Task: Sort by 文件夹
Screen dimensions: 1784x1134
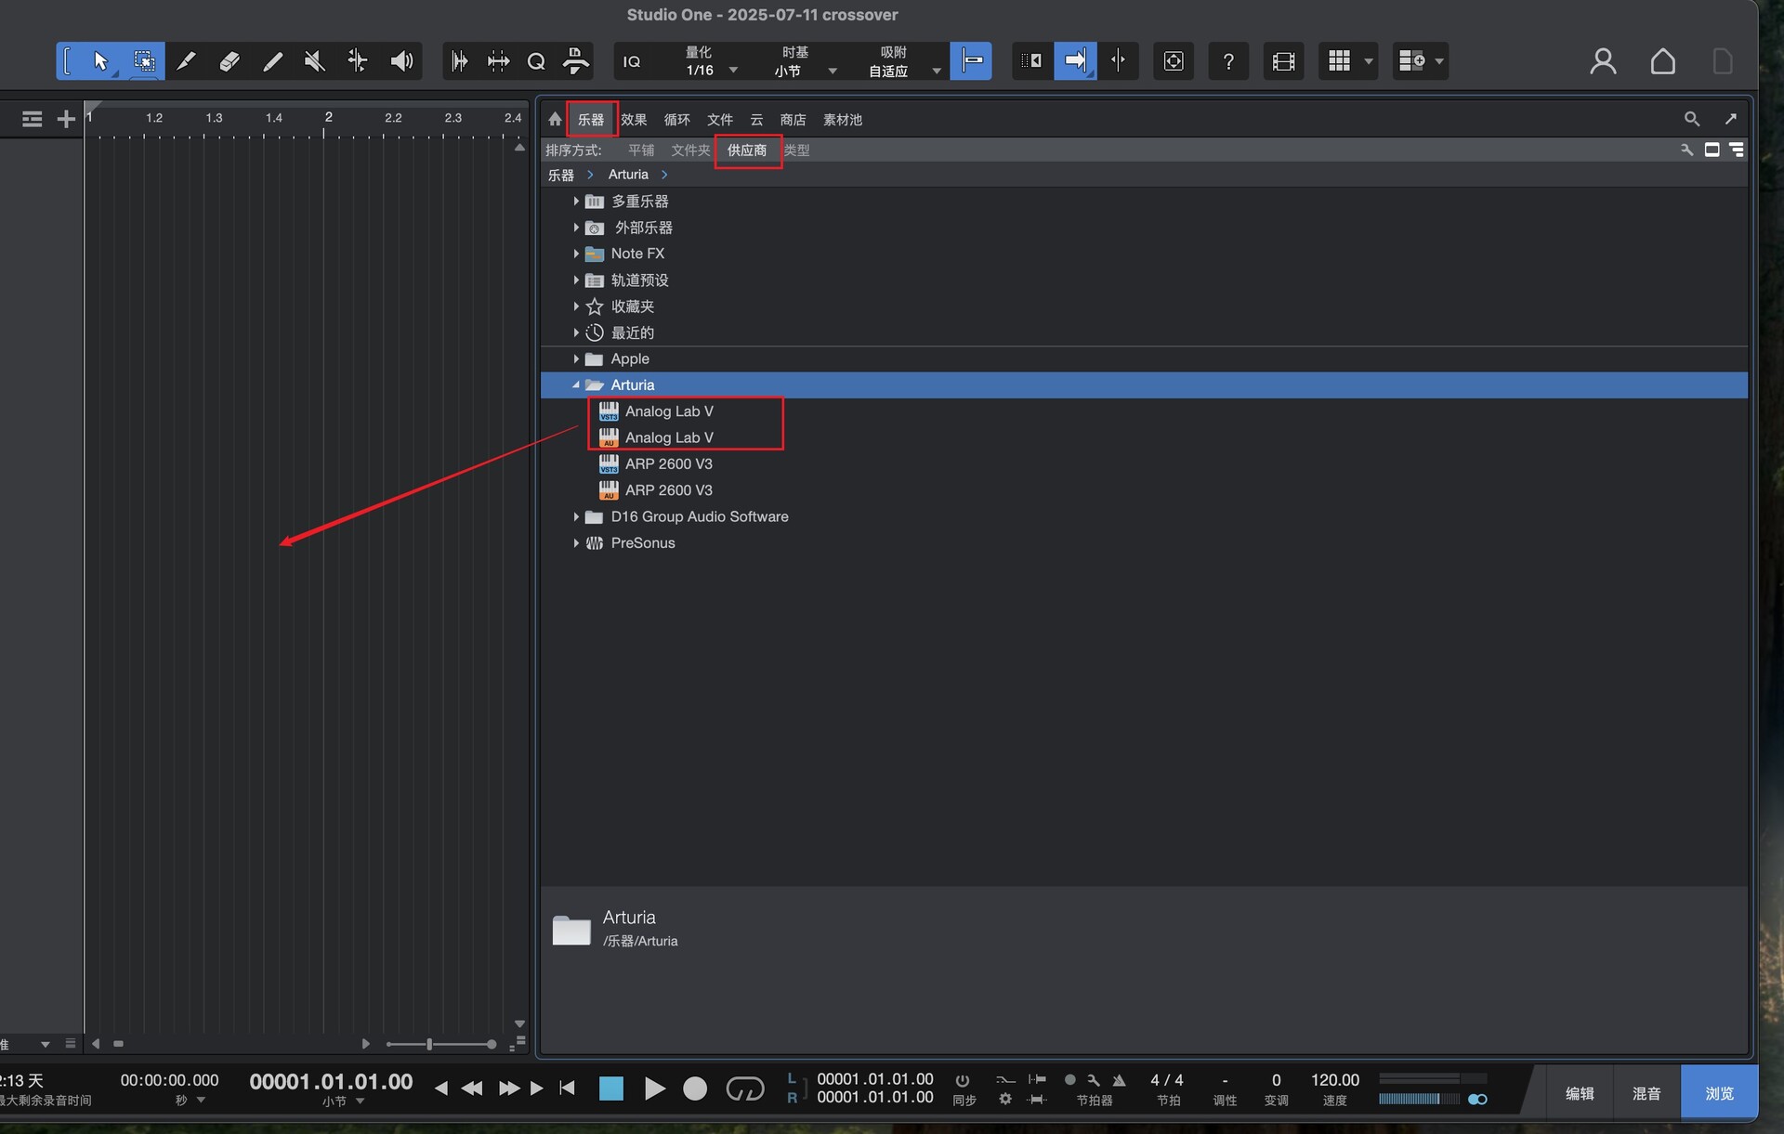Action: tap(690, 150)
